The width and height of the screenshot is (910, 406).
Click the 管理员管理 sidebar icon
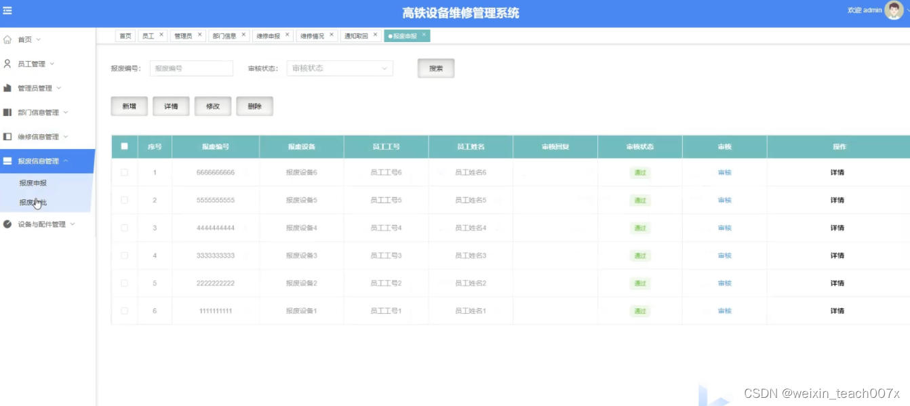7,88
